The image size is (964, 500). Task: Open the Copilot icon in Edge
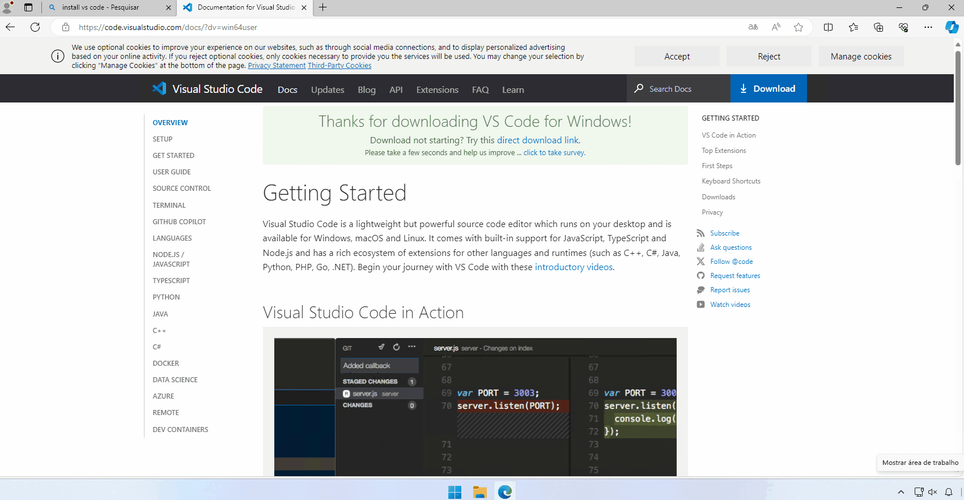952,27
